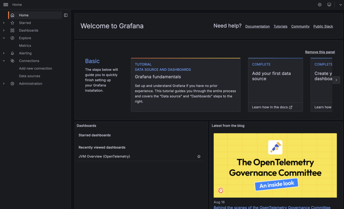Click the OpenTelemetry Governance Committee blog image
Viewport: 344px width, 209px height.
275,166
